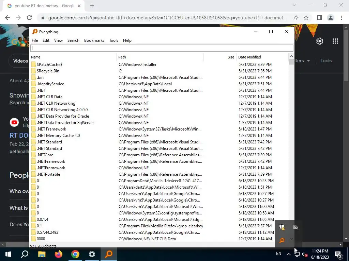Sort results by Path column header
The image size is (349, 261).
click(x=160, y=57)
